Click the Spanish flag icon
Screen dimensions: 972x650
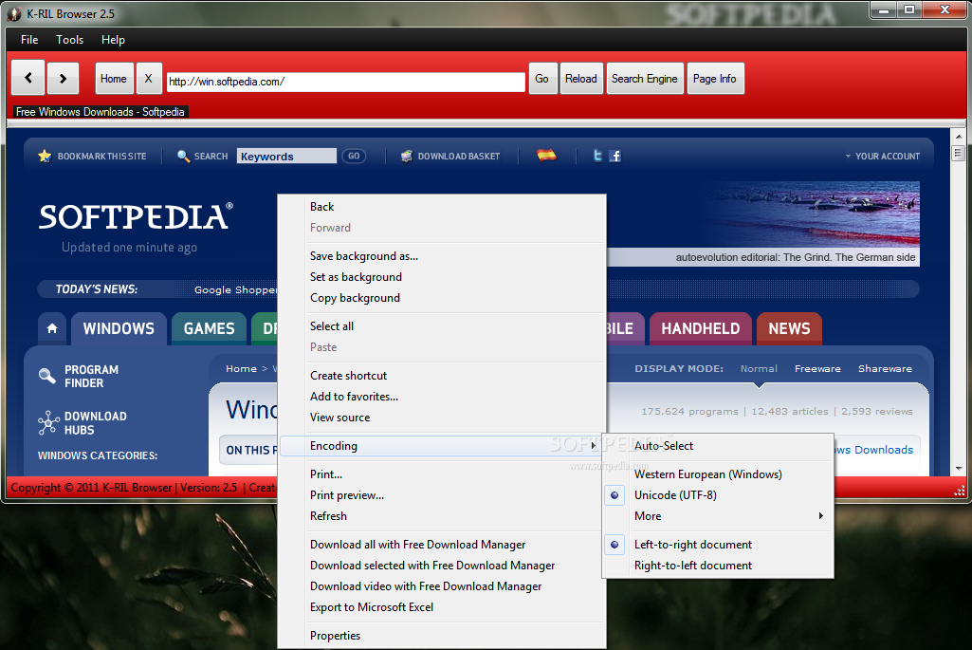click(546, 155)
